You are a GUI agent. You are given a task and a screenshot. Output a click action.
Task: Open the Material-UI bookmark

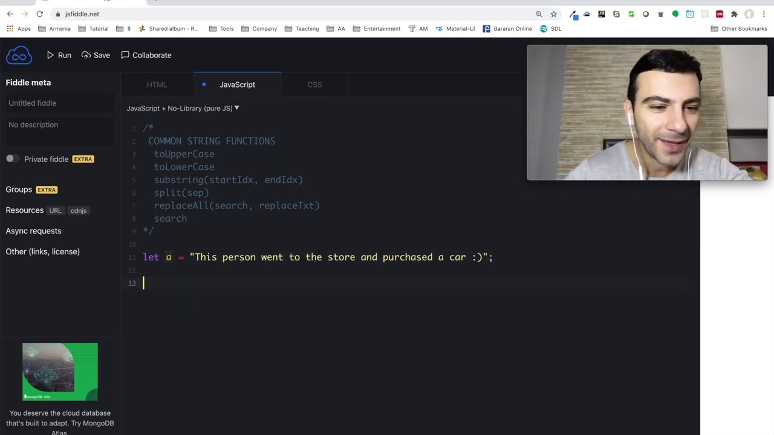coord(455,28)
